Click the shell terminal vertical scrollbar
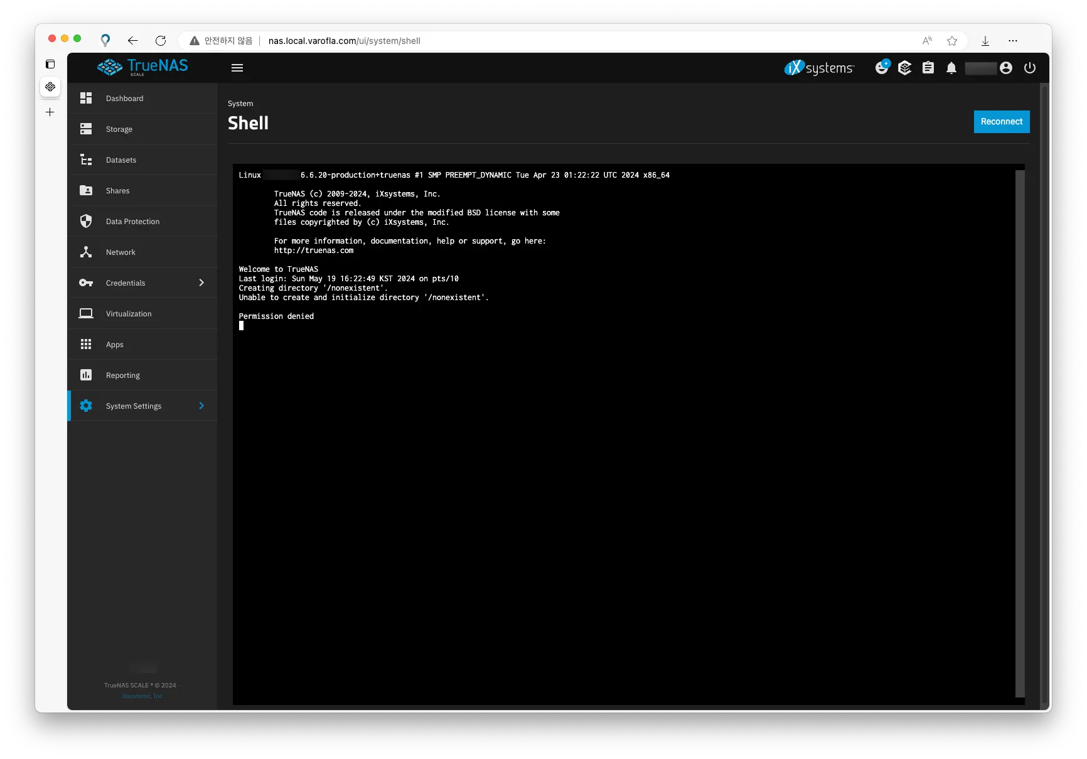Screen dimensions: 1087x759 point(1020,433)
